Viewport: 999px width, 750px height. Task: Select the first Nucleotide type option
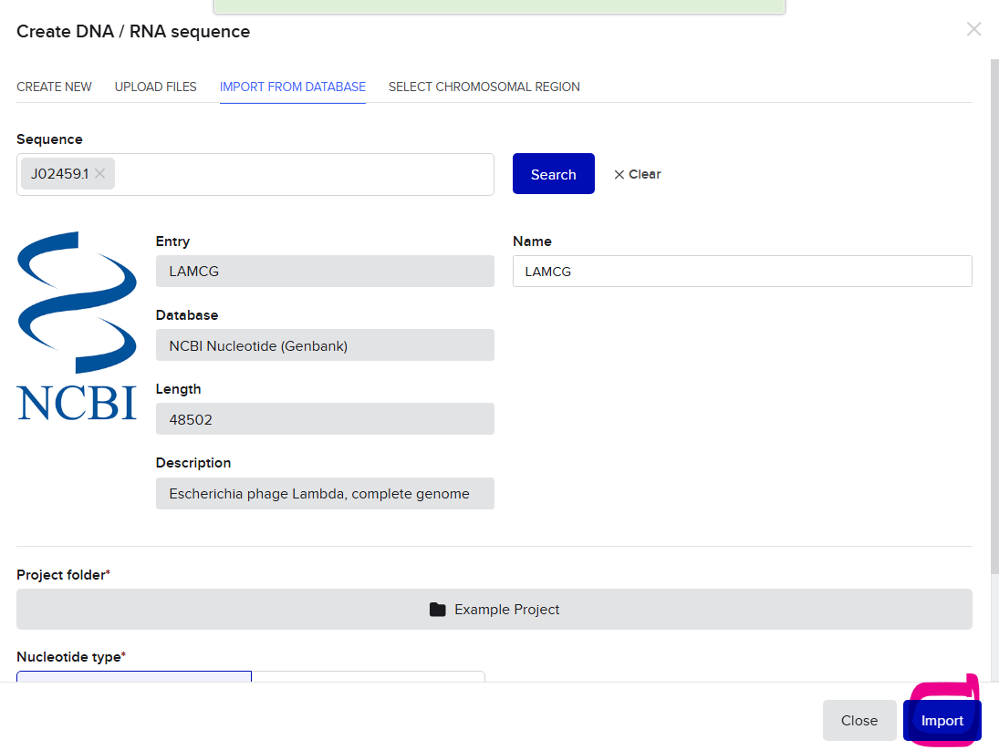(x=134, y=676)
